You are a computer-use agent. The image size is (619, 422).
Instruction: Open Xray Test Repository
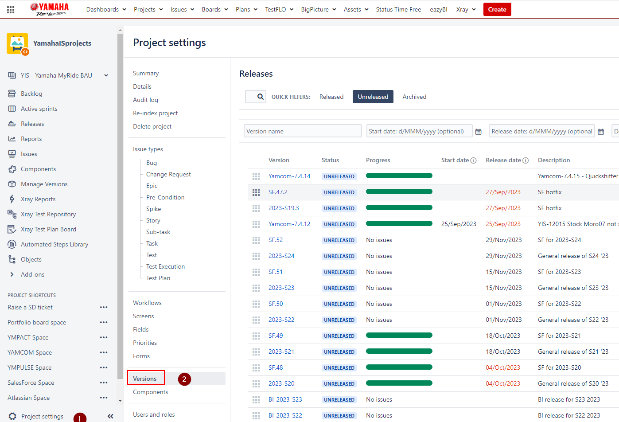pyautogui.click(x=48, y=214)
